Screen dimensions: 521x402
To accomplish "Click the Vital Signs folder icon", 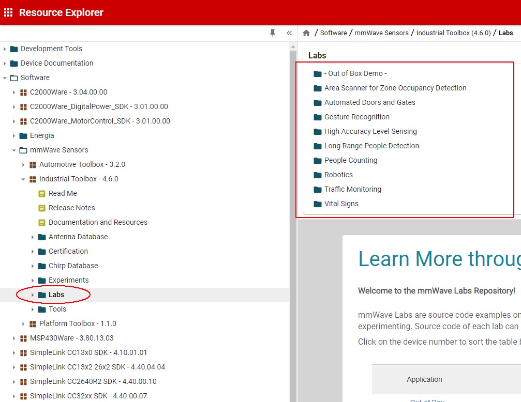I will point(318,204).
